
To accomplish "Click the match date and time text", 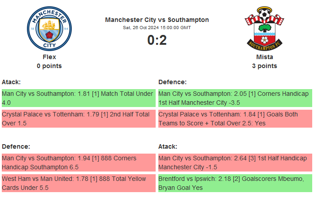I will click(x=157, y=27).
